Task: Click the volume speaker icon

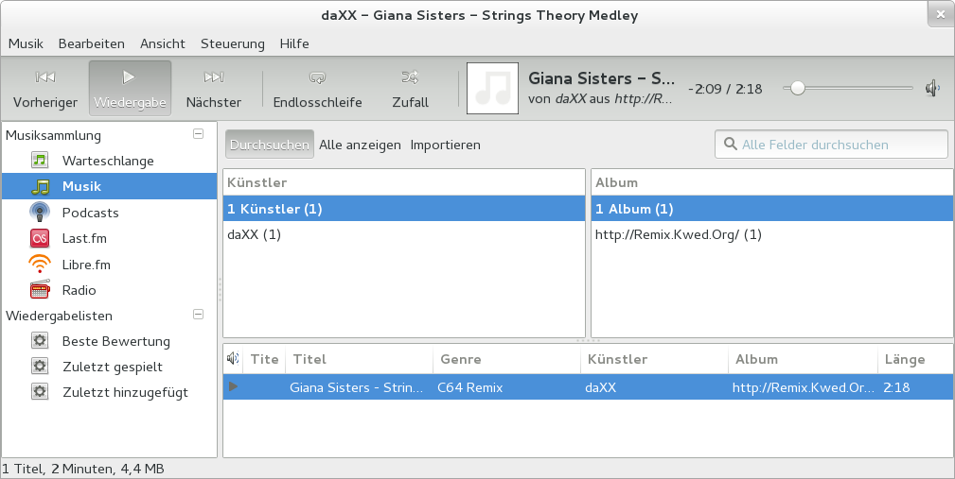Action: 932,88
